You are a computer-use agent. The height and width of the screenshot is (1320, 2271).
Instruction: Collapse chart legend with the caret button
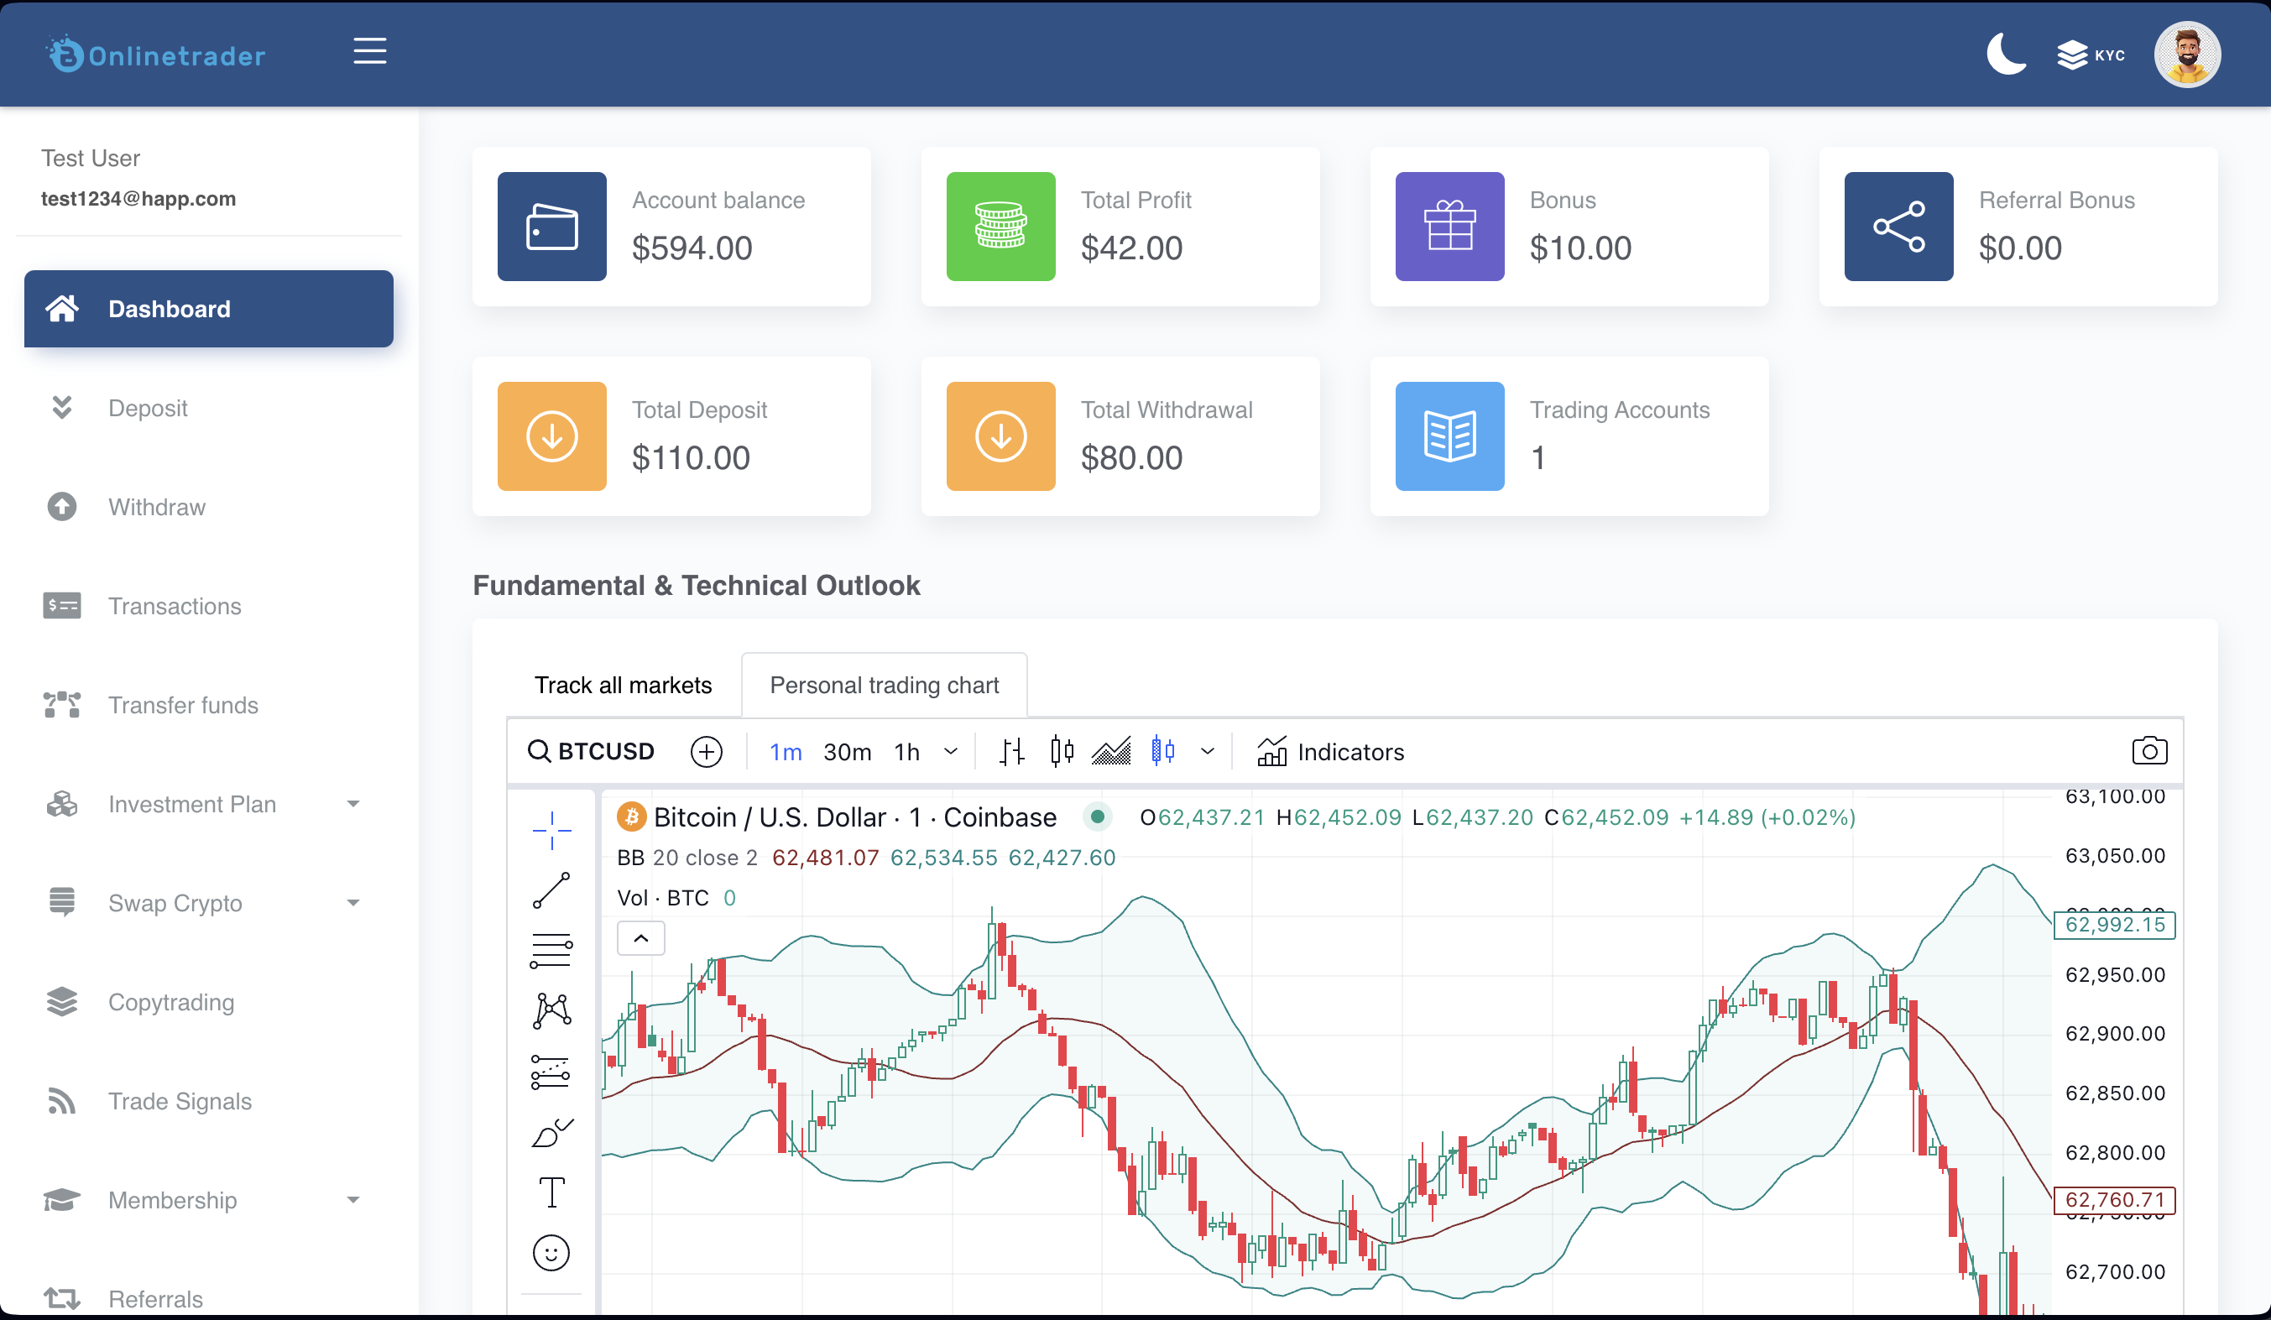click(640, 938)
